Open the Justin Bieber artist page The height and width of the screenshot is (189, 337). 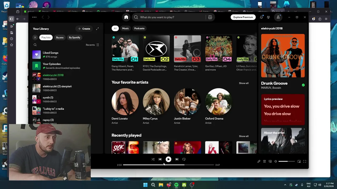[x=187, y=106]
